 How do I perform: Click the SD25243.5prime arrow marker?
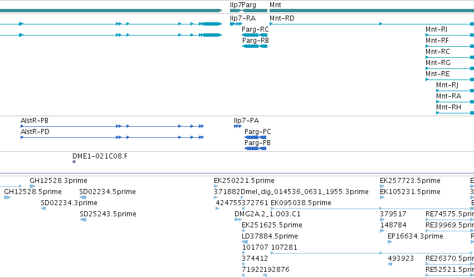tap(83, 220)
